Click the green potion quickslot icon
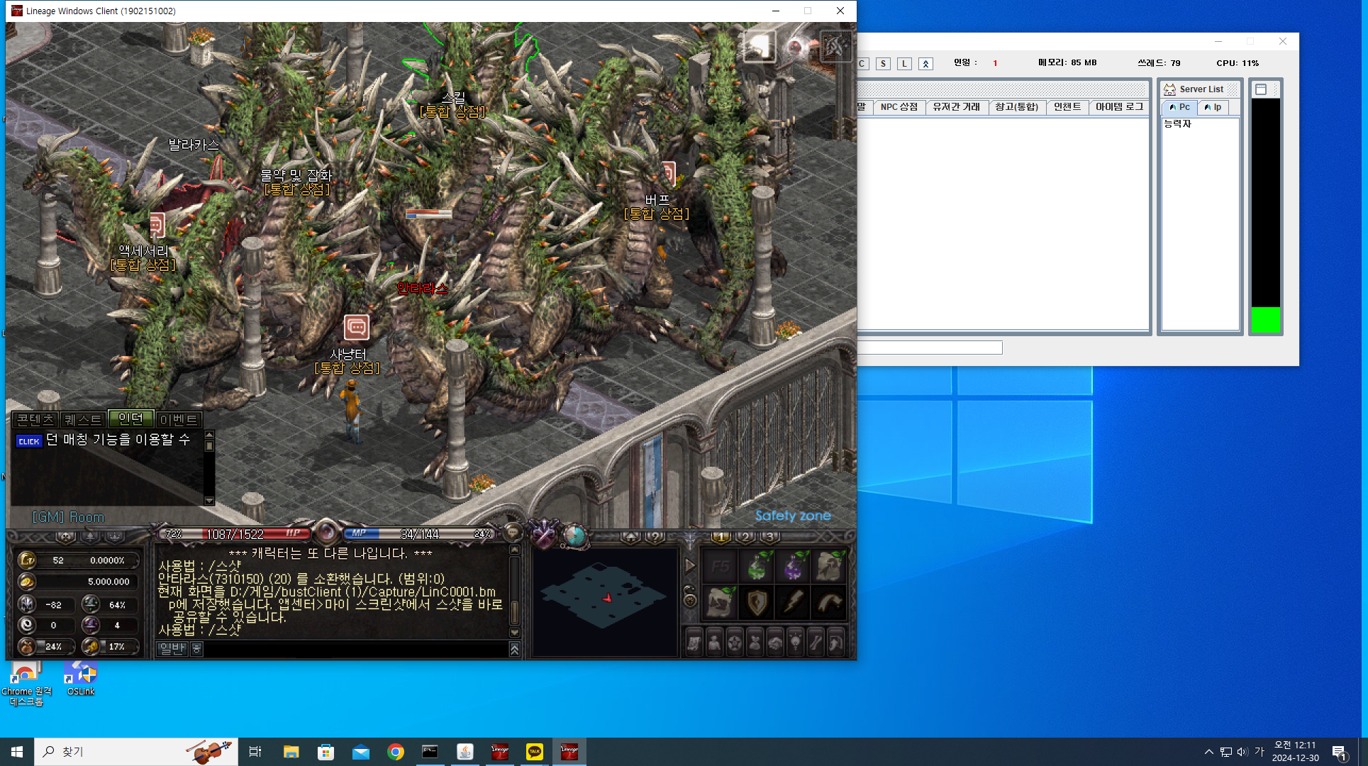The height and width of the screenshot is (766, 1368). point(758,567)
